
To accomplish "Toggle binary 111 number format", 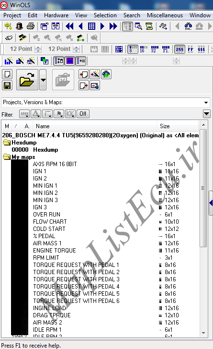I will (x=201, y=49).
